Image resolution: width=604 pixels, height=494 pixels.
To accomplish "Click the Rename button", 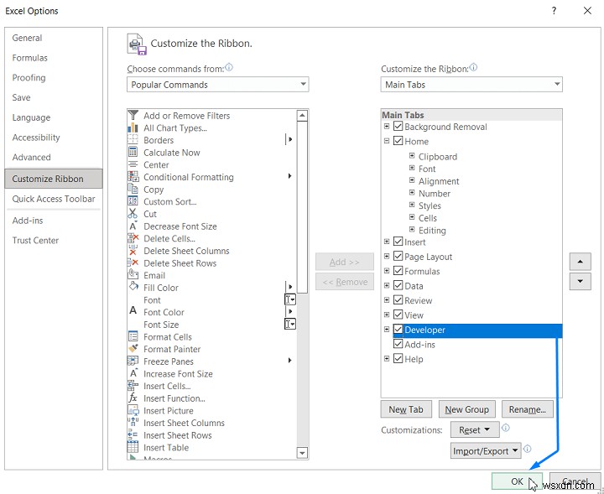I will coord(528,409).
